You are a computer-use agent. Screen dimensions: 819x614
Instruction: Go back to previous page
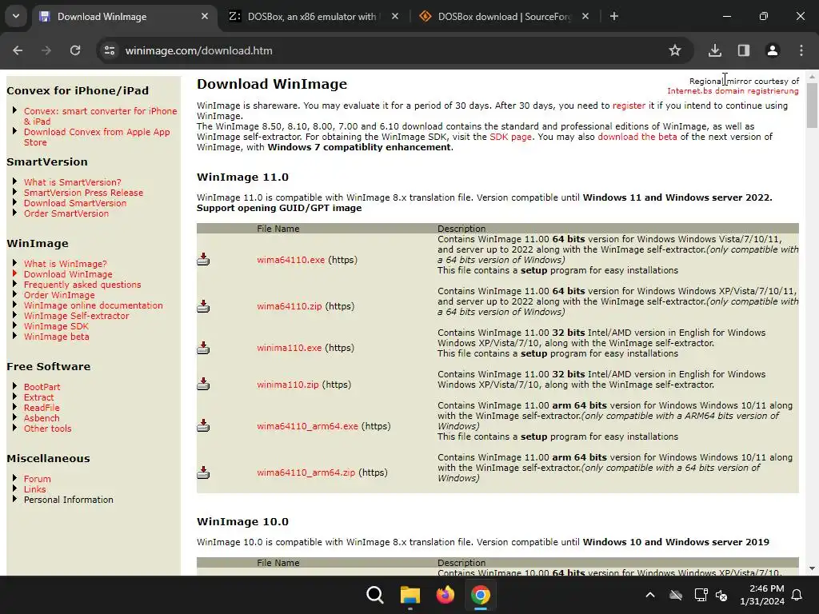tap(18, 50)
